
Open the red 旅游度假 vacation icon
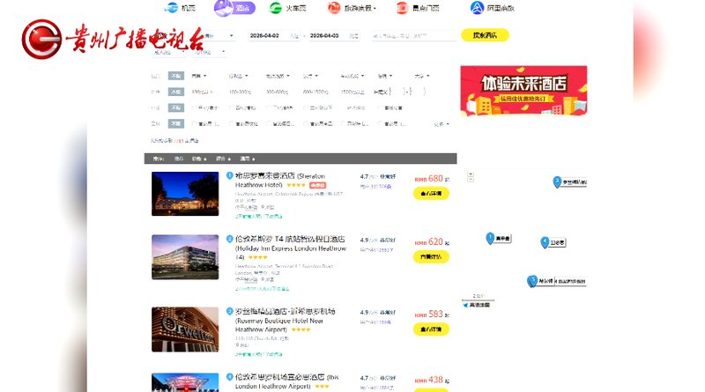334,8
